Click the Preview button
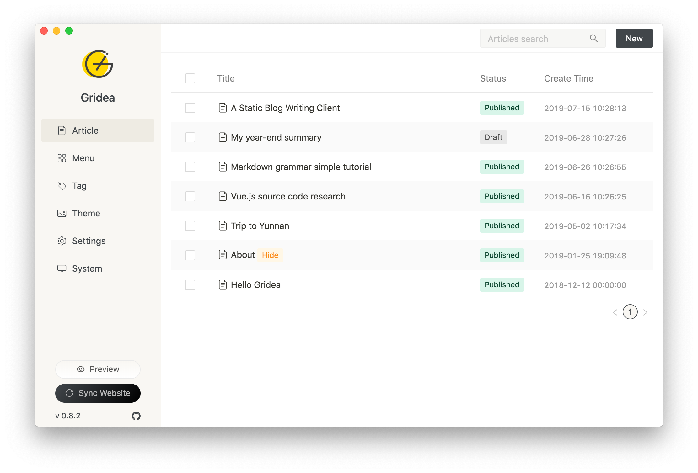 click(98, 369)
